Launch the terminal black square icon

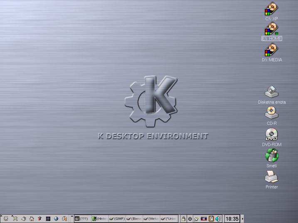point(48,219)
